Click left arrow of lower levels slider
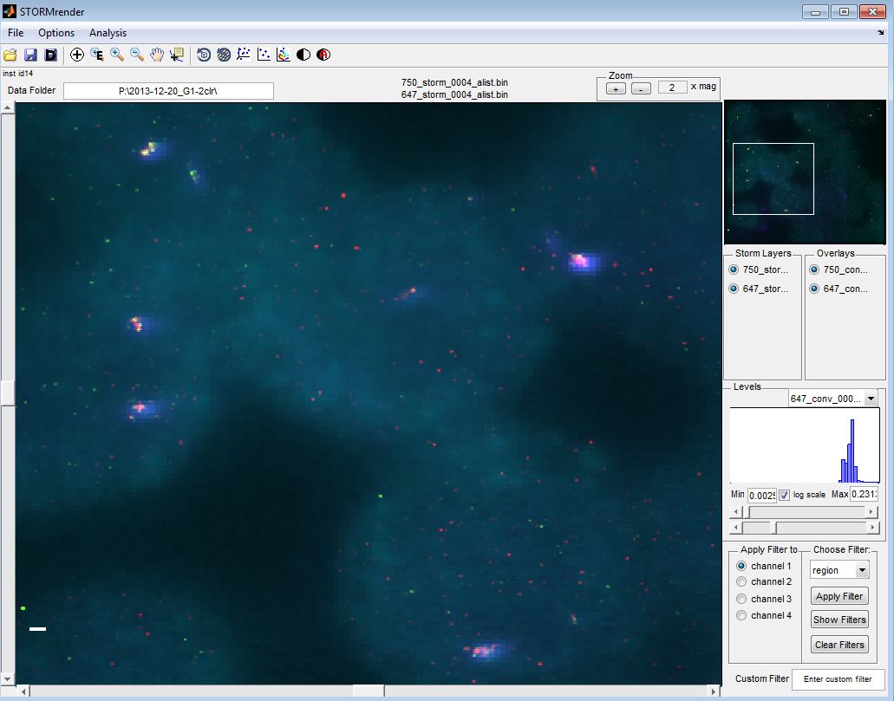The image size is (894, 701). click(736, 528)
